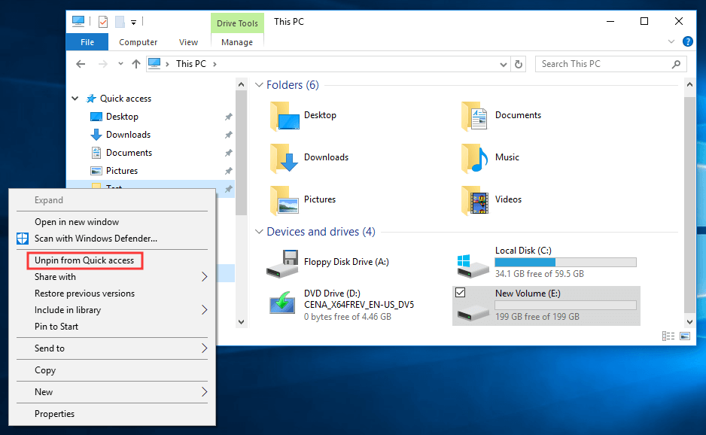Select the Documents folder icon
706x435 pixels.
click(475, 116)
